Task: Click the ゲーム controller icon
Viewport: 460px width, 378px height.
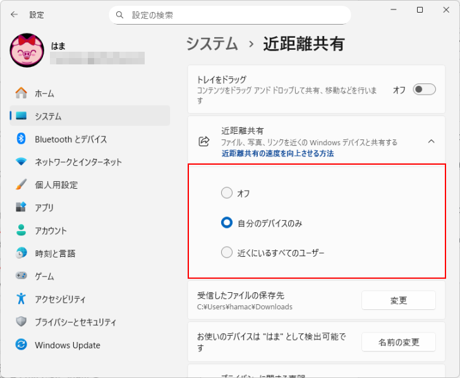Action: pyautogui.click(x=21, y=276)
